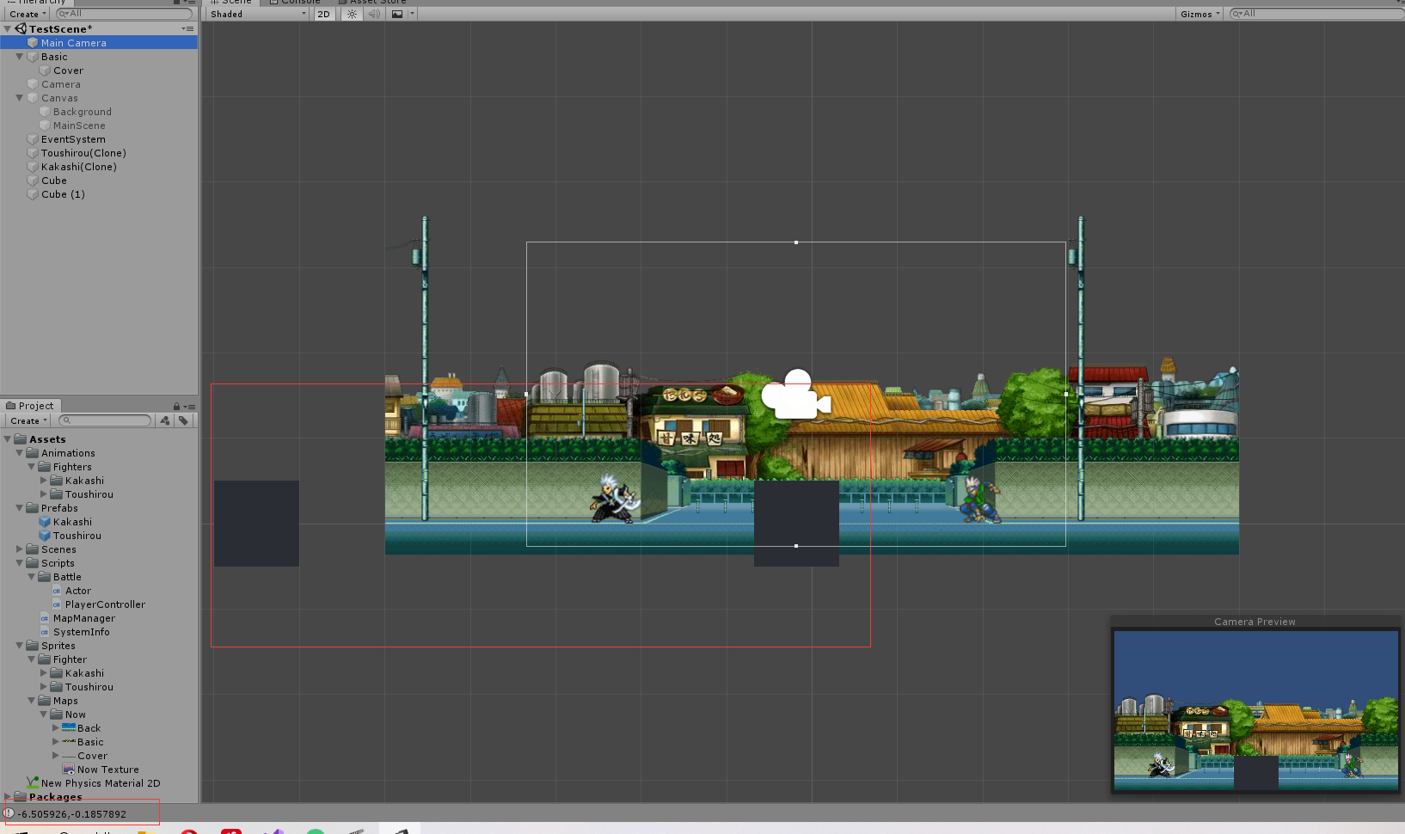1405x834 pixels.
Task: Focus the Hierarchy search field
Action: [x=123, y=14]
